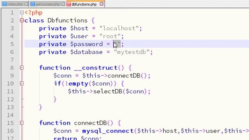Screen dimensions: 249x140
Task: Collapse the __construct function fold
Action: 22,68
